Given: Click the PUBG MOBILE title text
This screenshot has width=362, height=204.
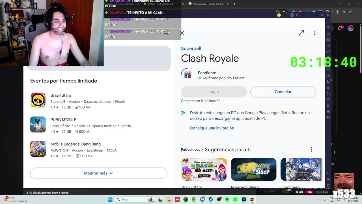Looking at the screenshot, I should click(63, 120).
